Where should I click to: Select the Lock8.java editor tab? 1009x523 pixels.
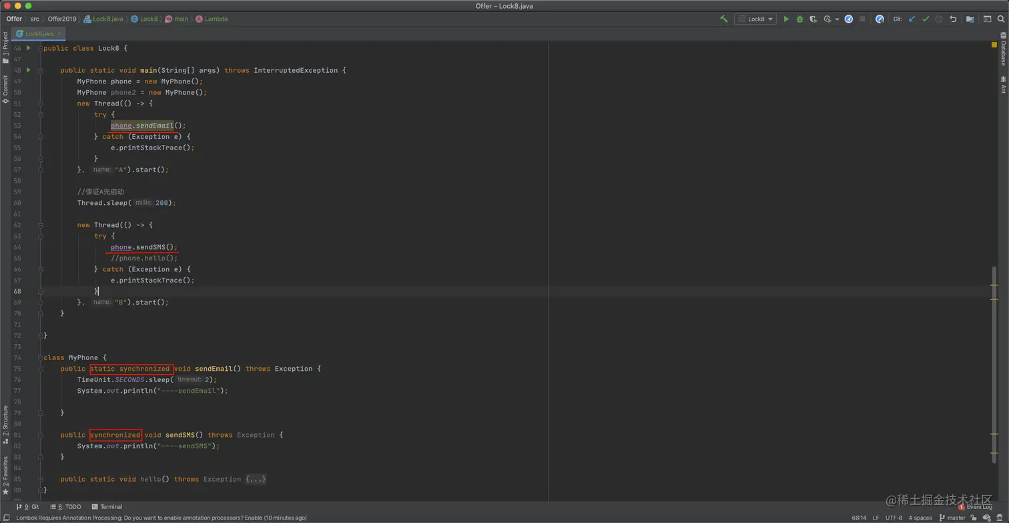click(39, 33)
